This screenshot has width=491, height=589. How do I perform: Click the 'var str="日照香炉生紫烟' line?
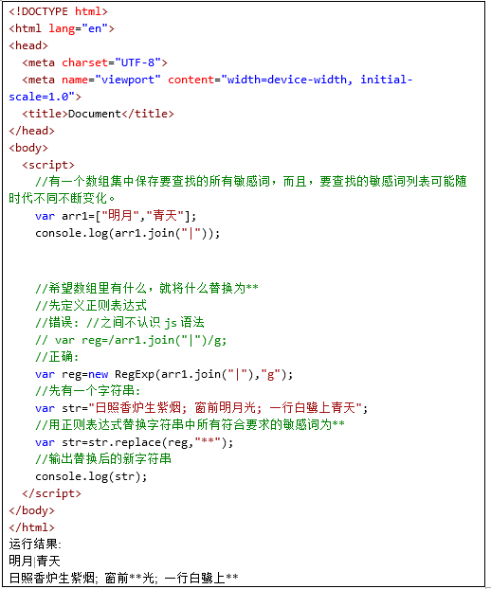(x=202, y=408)
